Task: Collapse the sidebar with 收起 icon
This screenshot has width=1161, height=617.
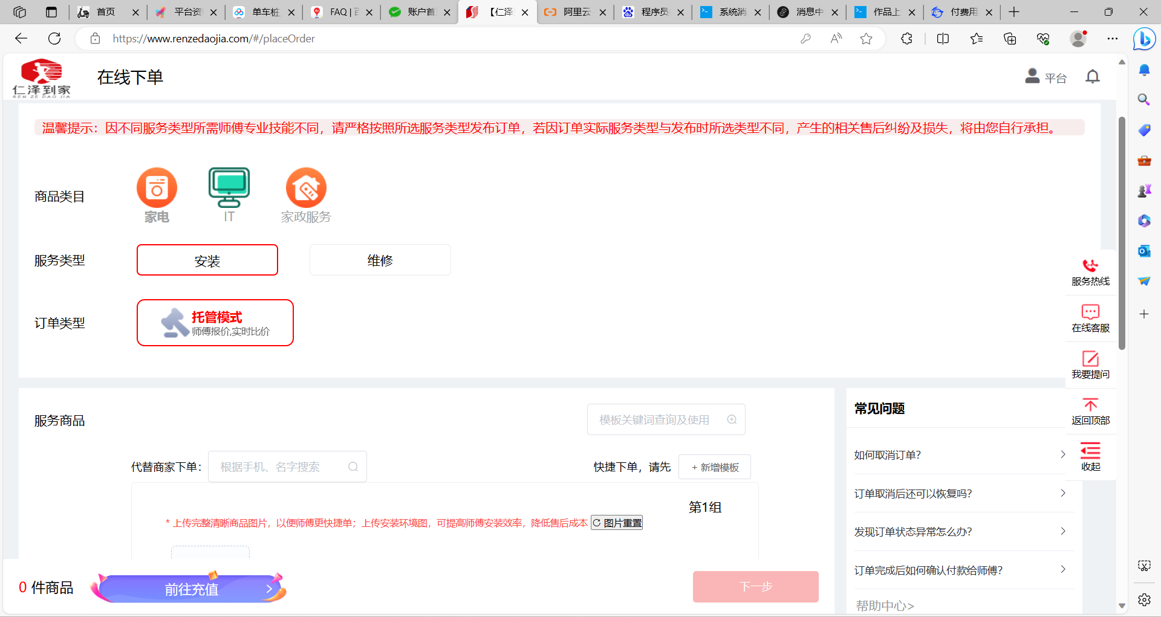Action: point(1090,451)
